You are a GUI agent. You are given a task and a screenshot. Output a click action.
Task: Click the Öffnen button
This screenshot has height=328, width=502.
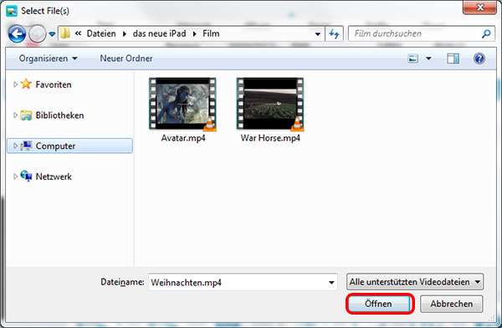[379, 304]
